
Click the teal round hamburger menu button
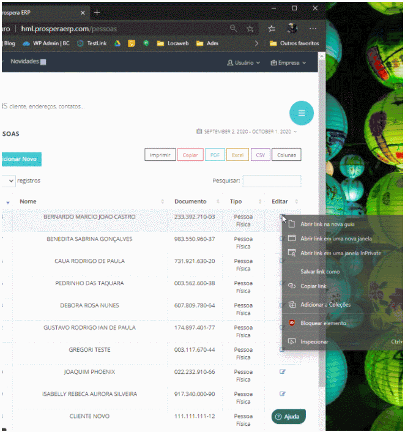click(301, 113)
